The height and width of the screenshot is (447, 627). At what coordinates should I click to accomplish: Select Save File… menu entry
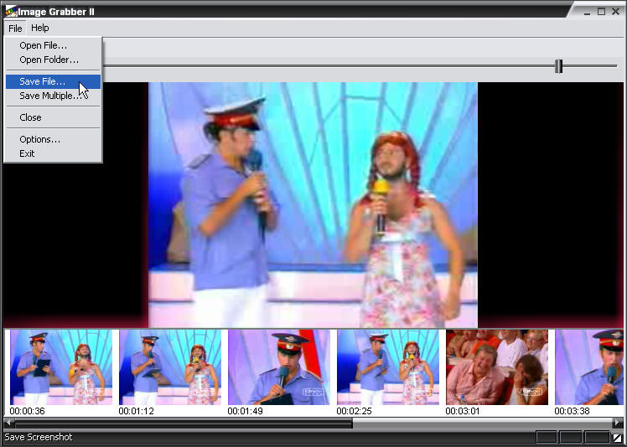(x=53, y=81)
